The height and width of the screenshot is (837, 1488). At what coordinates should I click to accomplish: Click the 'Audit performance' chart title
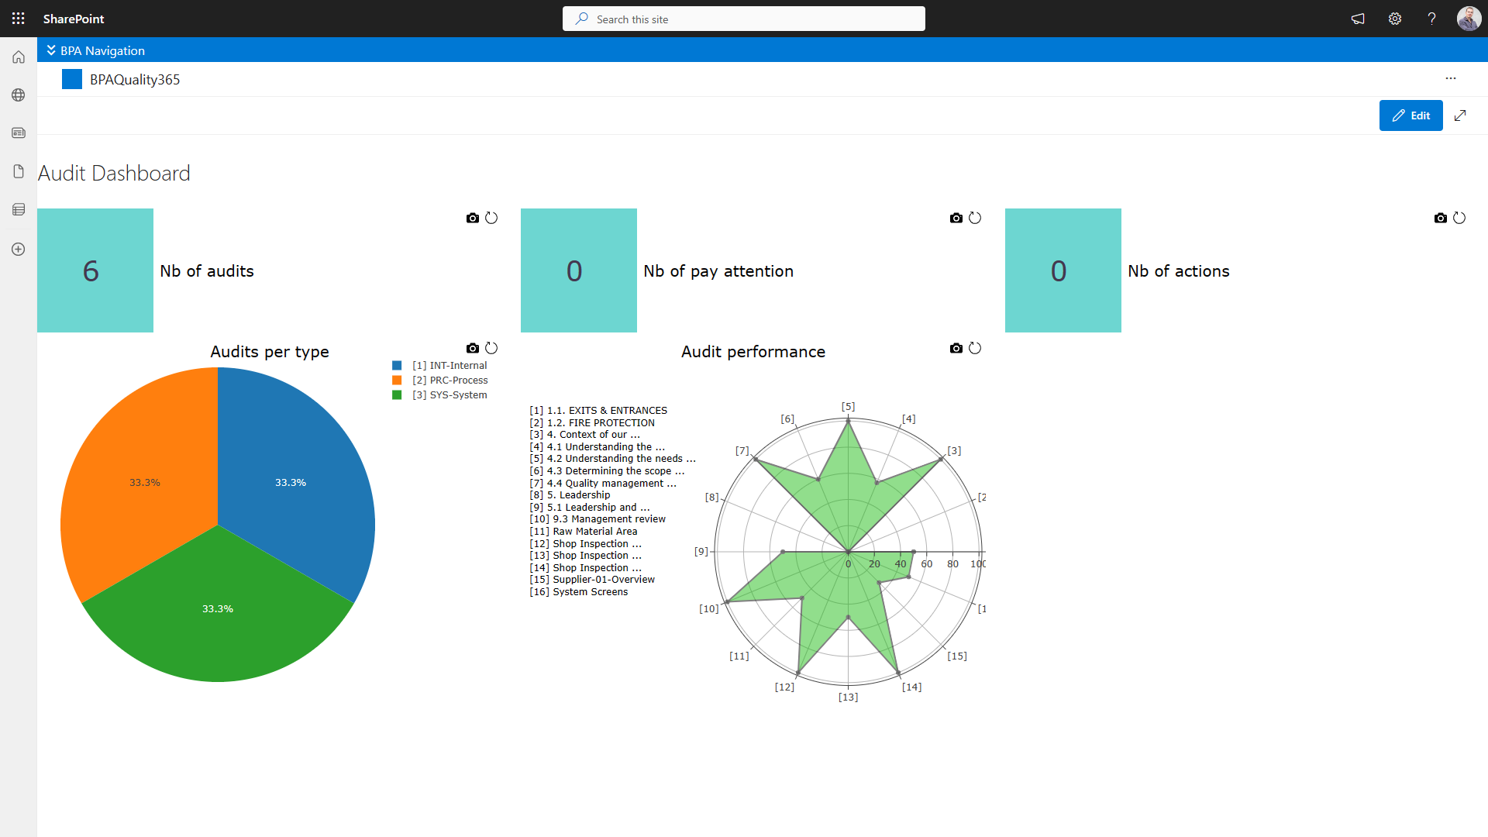coord(753,352)
